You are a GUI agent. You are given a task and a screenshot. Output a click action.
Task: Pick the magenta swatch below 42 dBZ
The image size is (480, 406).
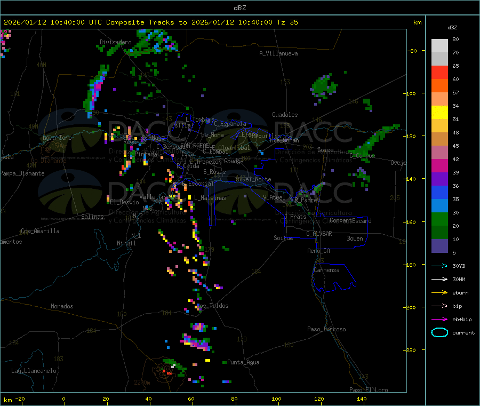click(x=439, y=166)
